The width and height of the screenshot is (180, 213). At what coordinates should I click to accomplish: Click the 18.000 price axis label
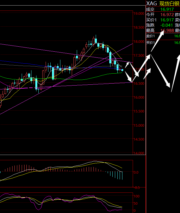pyautogui.click(x=139, y=41)
